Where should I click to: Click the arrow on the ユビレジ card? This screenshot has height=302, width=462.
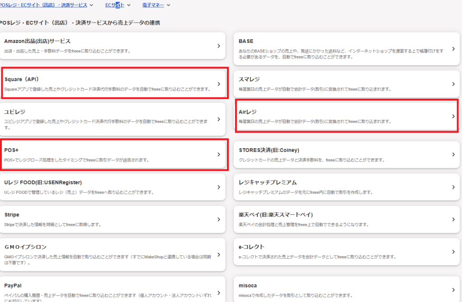[219, 119]
